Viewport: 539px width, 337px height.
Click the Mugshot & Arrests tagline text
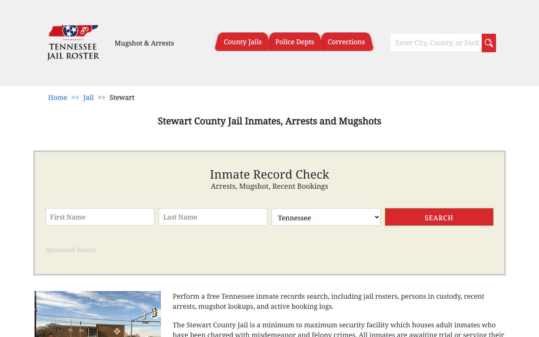pyautogui.click(x=144, y=43)
